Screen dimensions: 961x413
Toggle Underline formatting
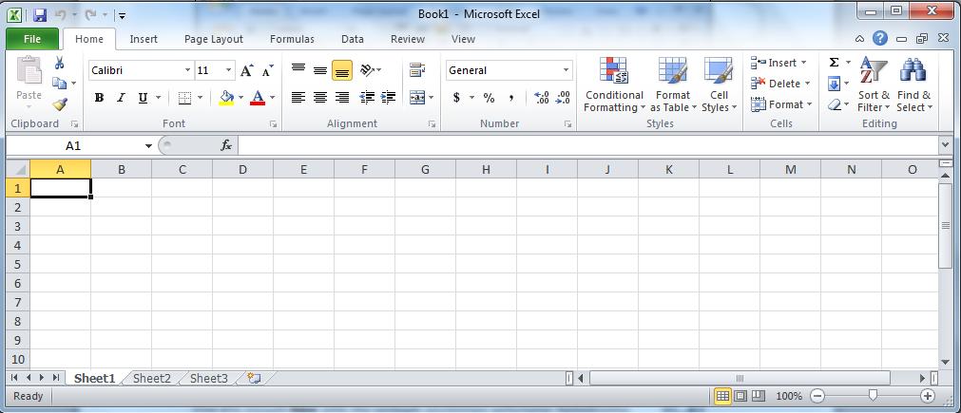click(x=143, y=97)
